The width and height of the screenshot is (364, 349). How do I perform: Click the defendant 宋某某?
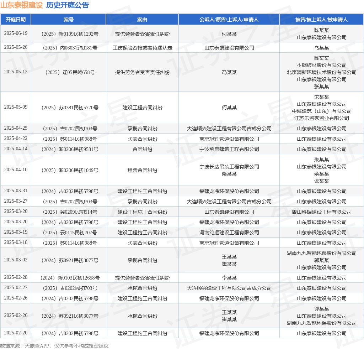click(321, 97)
